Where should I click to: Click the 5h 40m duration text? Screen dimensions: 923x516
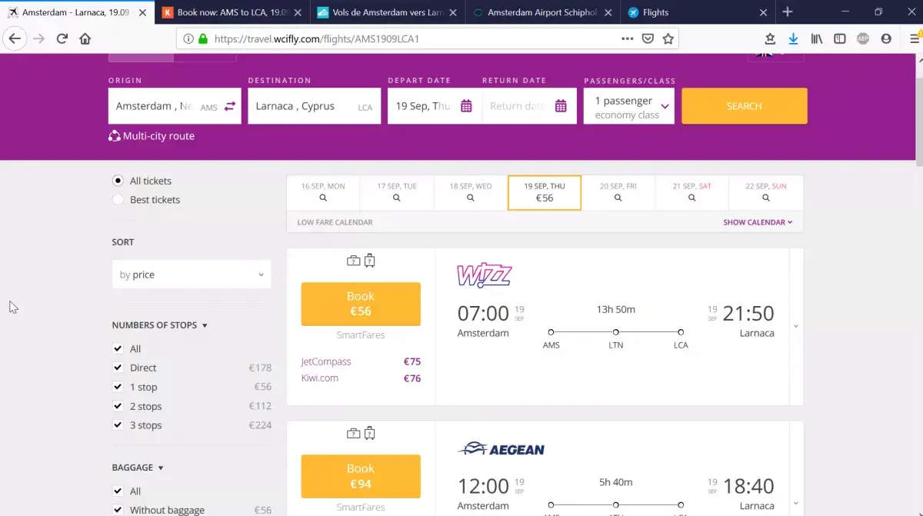615,482
